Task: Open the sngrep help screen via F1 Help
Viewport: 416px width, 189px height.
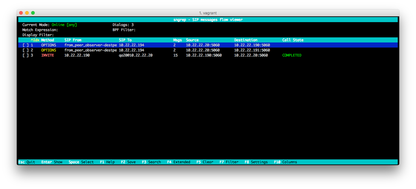Action: 107,162
